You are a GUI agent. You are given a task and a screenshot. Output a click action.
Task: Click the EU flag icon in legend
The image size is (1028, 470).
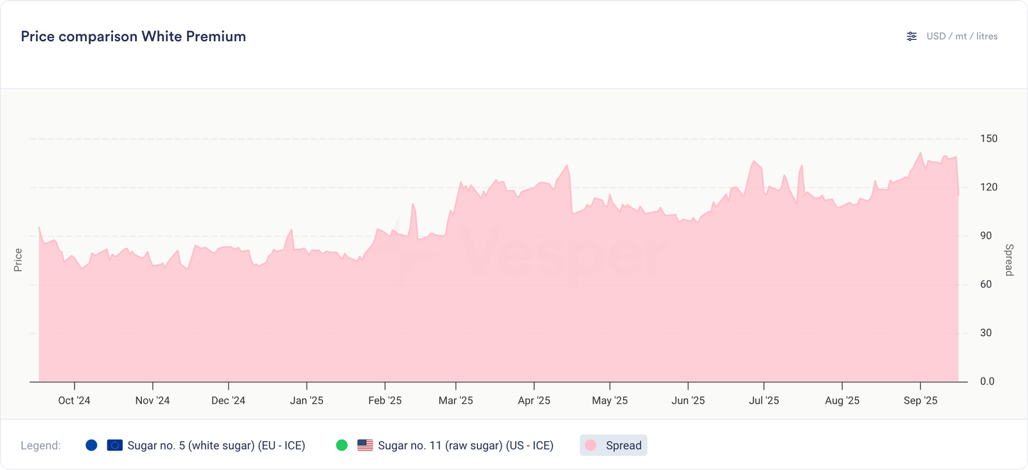(115, 445)
